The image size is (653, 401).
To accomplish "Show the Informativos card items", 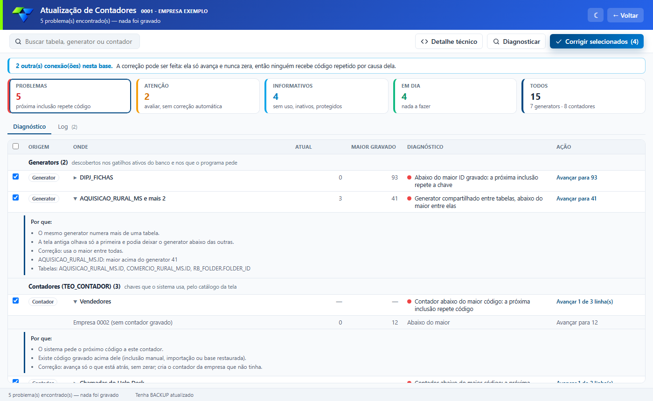I will click(326, 96).
